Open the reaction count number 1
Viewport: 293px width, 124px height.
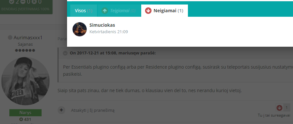point(287,108)
